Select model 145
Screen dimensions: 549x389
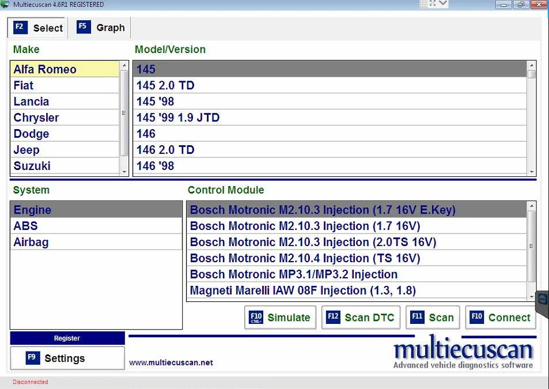[330, 69]
